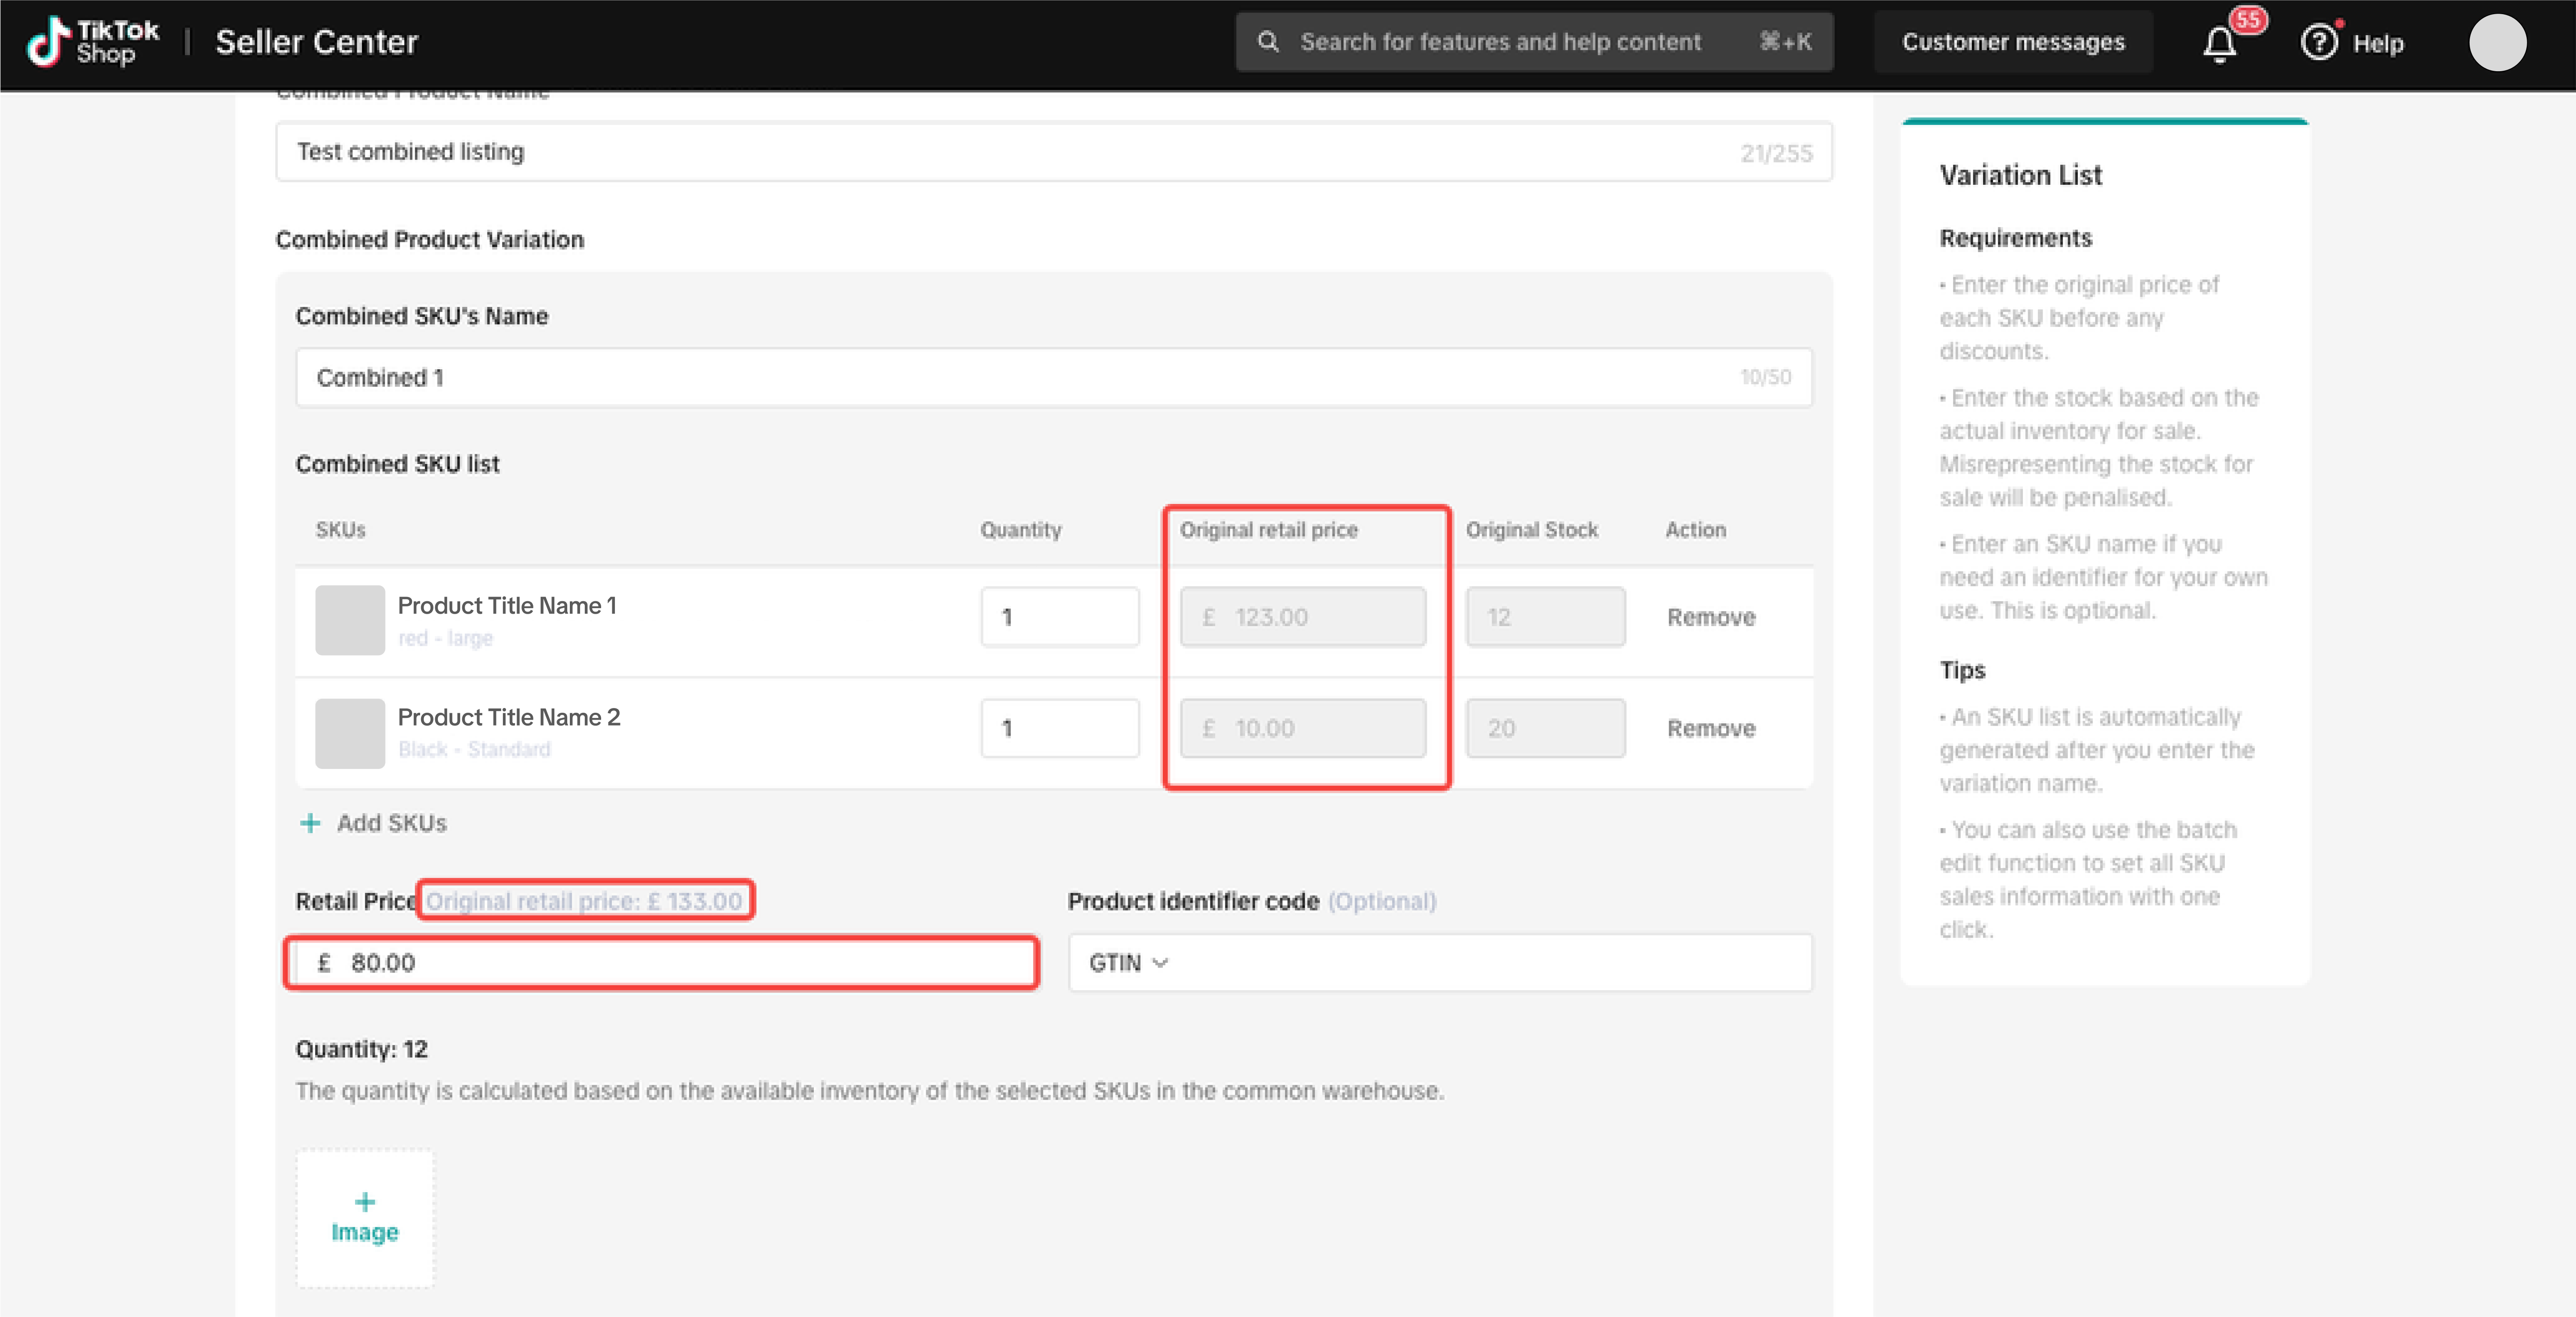Click the Combined SKU's Name field
Viewport: 2576px width, 1317px height.
(x=1054, y=377)
